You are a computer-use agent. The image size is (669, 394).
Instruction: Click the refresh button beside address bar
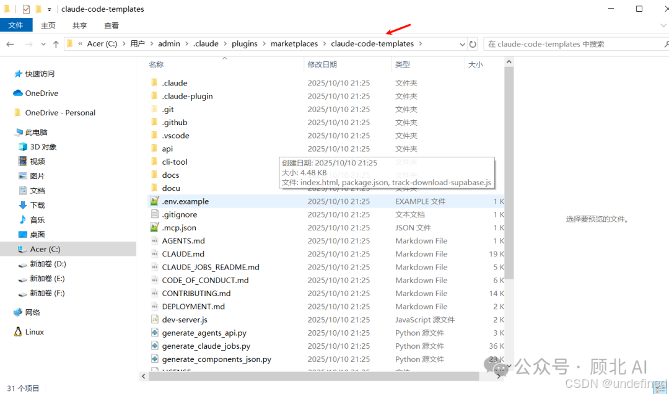coord(473,44)
